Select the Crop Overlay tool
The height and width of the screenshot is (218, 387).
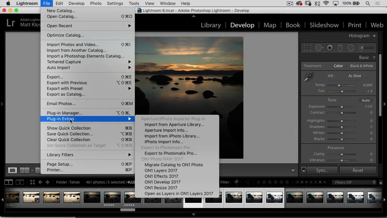[307, 48]
